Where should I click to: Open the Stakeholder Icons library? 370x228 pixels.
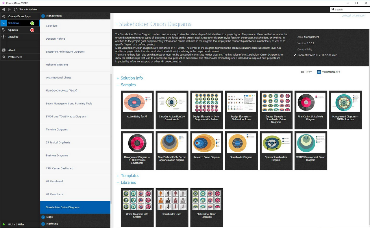(172, 208)
